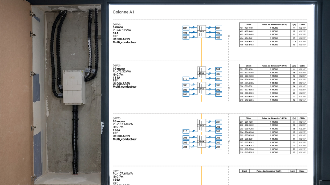Select the '(NIV 1)' level label

[117, 171]
